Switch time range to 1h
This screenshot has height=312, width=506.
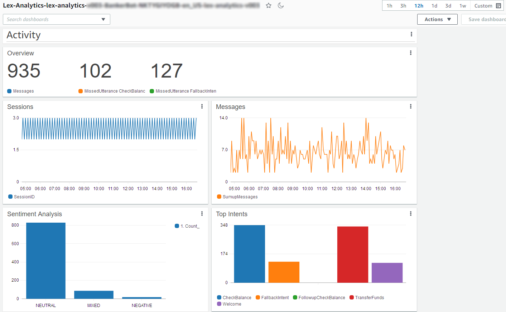389,6
